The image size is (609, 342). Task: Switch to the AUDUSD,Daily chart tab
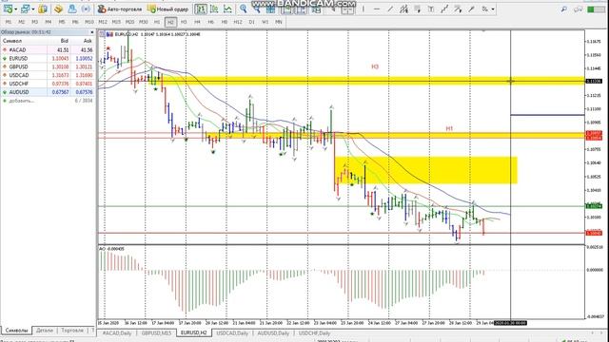[x=273, y=333]
